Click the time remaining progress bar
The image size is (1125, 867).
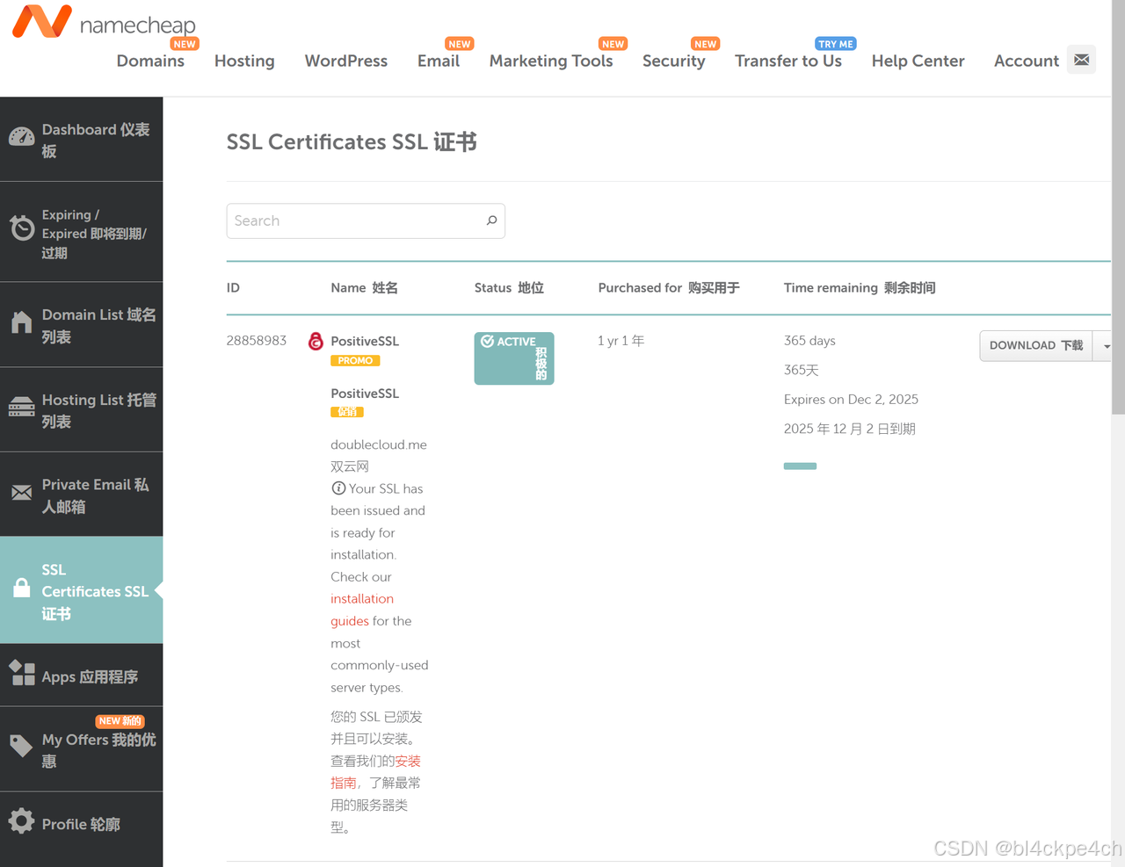click(x=800, y=466)
